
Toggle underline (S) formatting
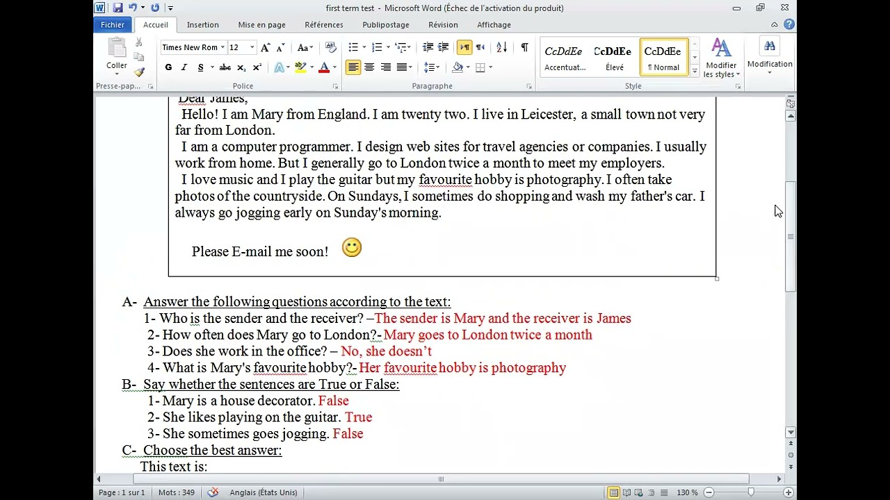tap(200, 67)
